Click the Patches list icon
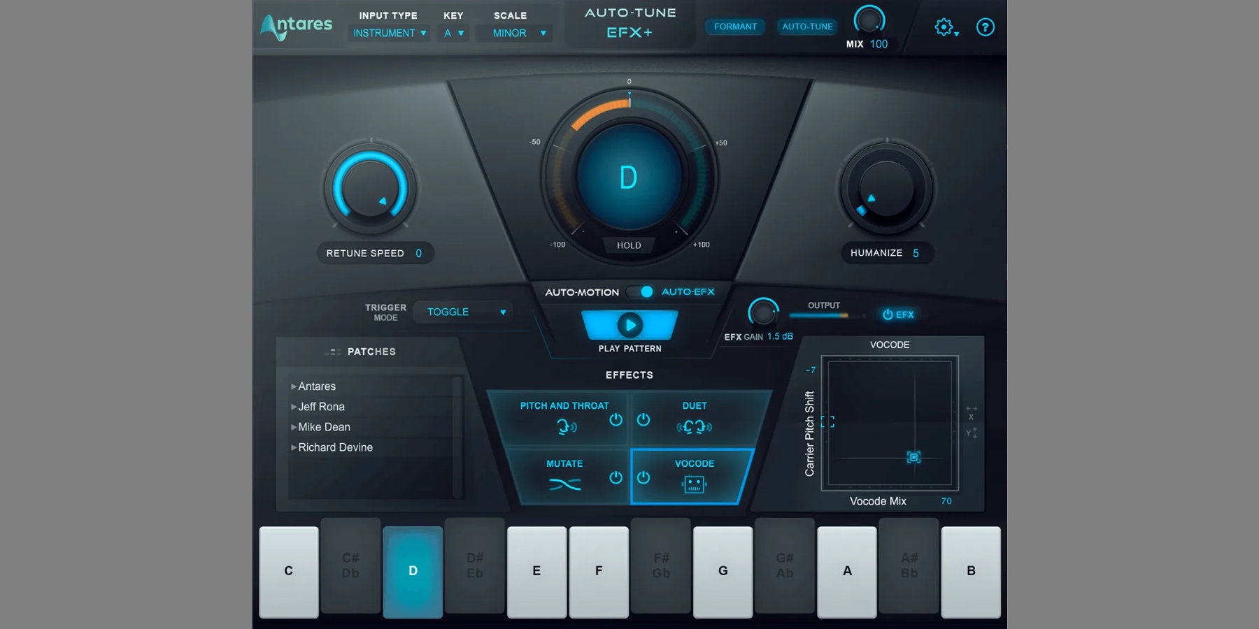The image size is (1259, 629). (334, 352)
